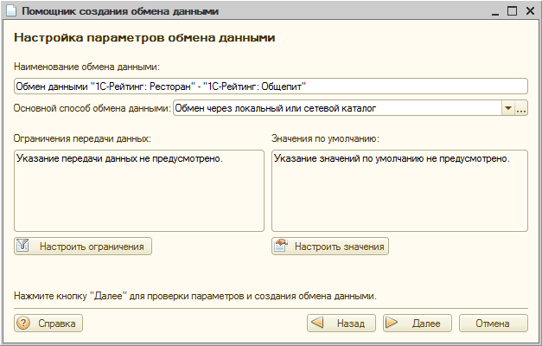Click the icon on Настроить значения button

click(x=281, y=247)
